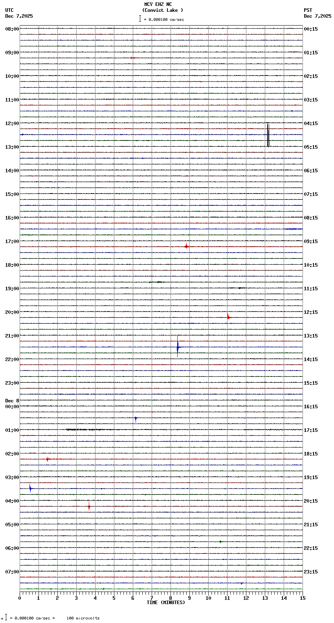
Task: Click the 23:15 PST row label
Action: click(x=311, y=572)
